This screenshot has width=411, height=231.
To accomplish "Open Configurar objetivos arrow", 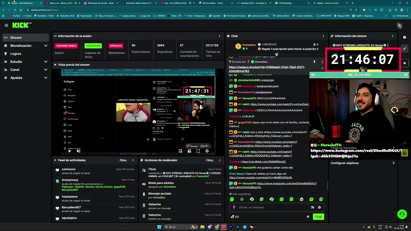I will [x=394, y=163].
